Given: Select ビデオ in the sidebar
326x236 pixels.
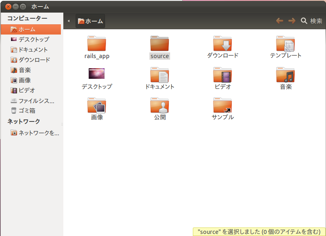Looking at the screenshot, I should [x=31, y=90].
